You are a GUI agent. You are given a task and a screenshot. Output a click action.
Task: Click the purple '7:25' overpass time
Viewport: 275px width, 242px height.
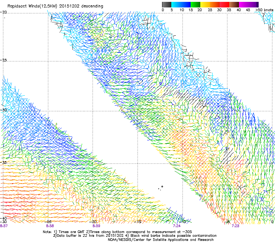point(235,226)
